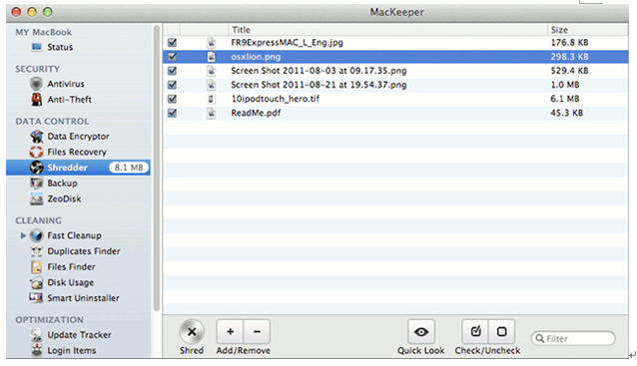
Task: Open the Login Items icon
Action: 37,350
